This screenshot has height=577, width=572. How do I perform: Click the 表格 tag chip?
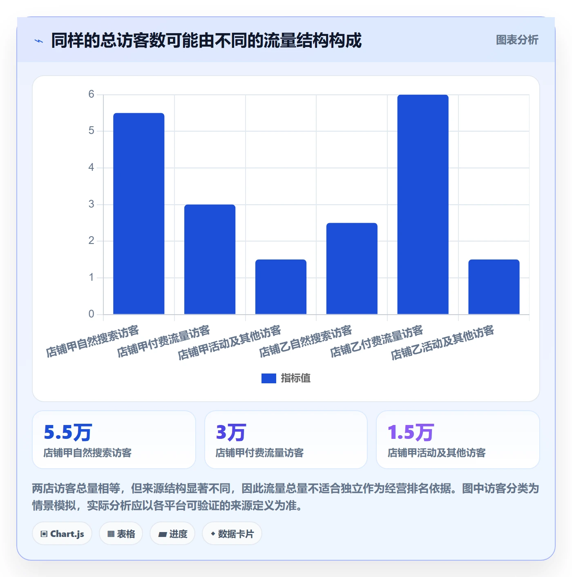click(121, 534)
